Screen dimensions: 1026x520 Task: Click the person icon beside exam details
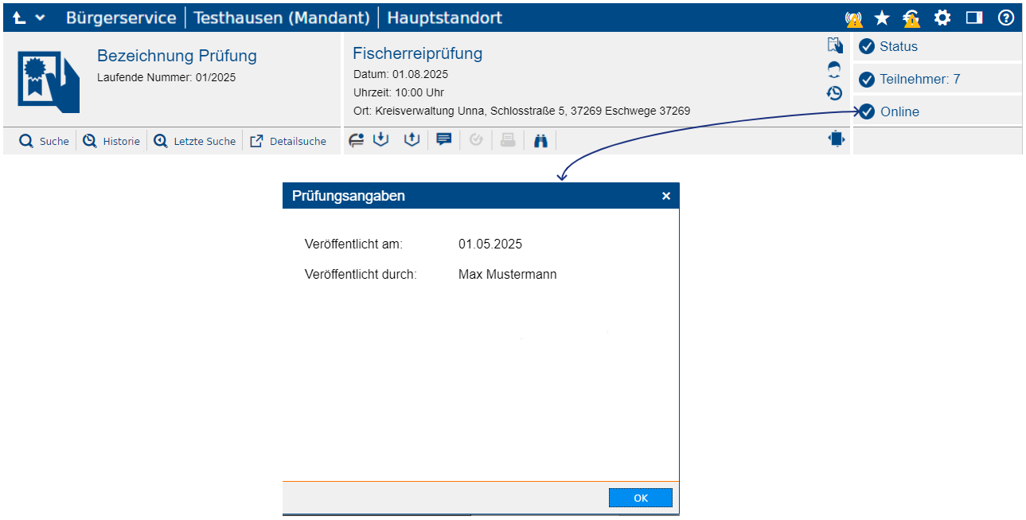coord(834,69)
